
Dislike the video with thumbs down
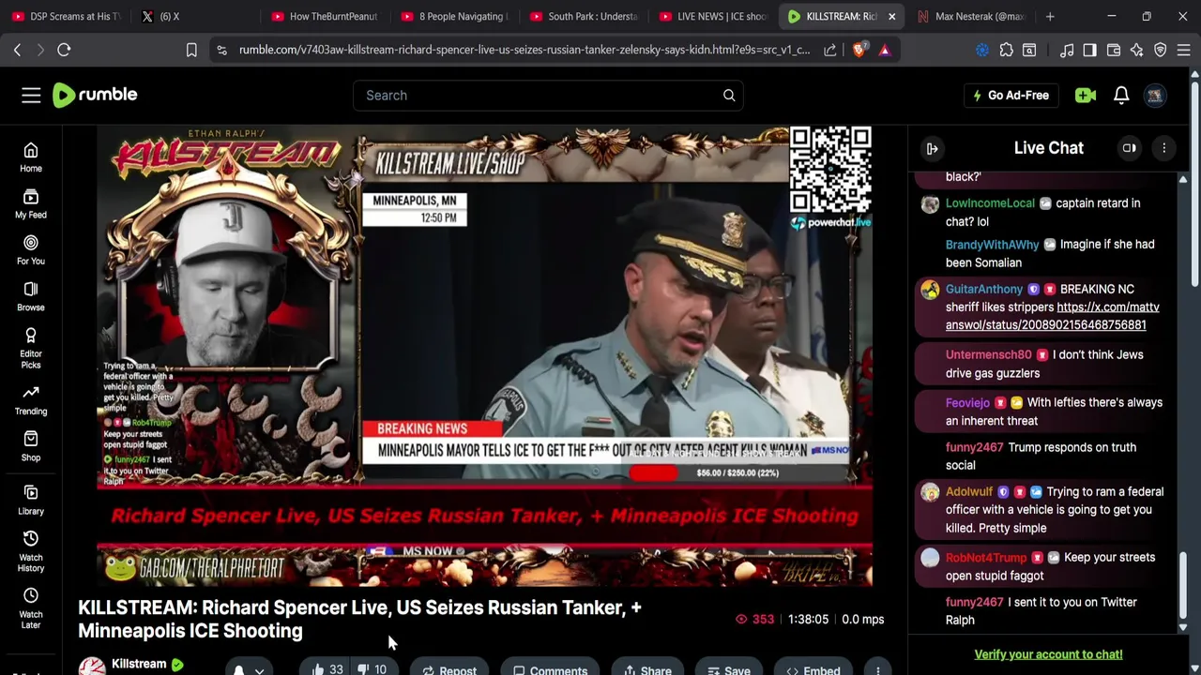coord(373,669)
